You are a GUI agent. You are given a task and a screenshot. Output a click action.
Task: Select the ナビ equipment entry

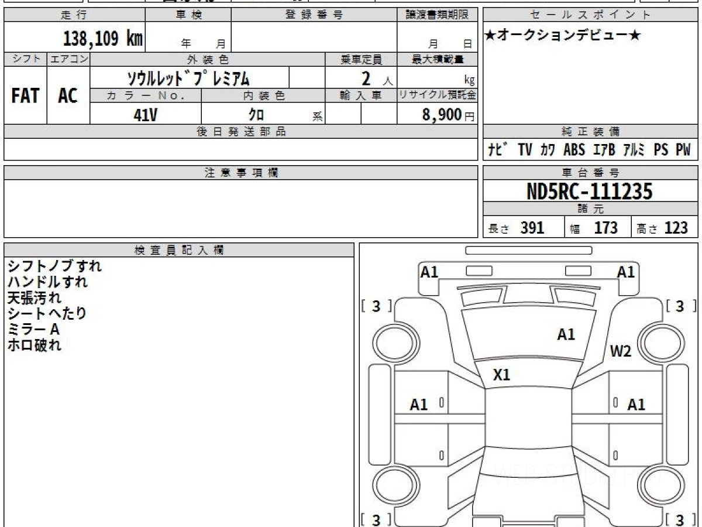click(x=497, y=150)
